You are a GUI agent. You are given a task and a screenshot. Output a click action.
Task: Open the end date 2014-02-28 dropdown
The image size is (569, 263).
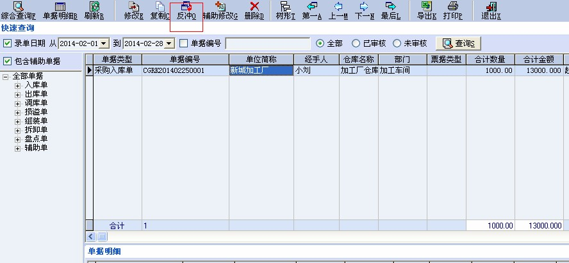(169, 44)
